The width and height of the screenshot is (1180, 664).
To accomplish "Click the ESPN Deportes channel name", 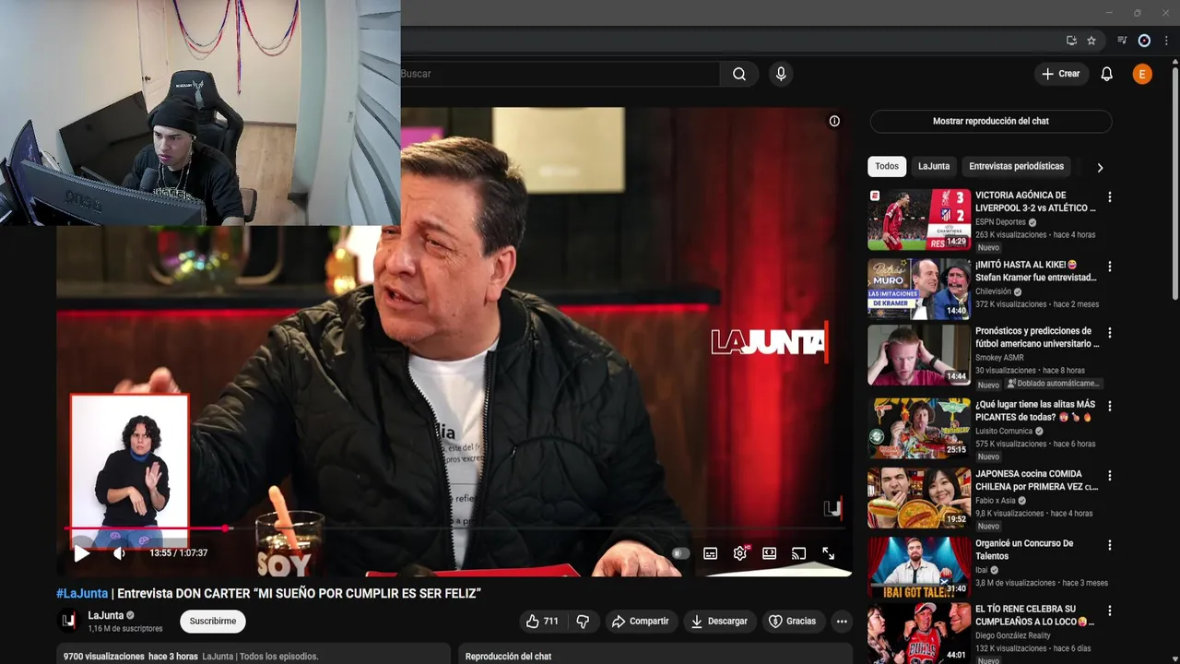I will click(x=1000, y=222).
